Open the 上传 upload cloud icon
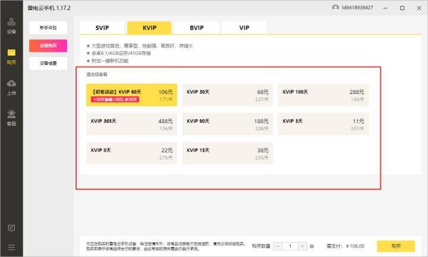Image resolution: width=428 pixels, height=257 pixels. 11,87
